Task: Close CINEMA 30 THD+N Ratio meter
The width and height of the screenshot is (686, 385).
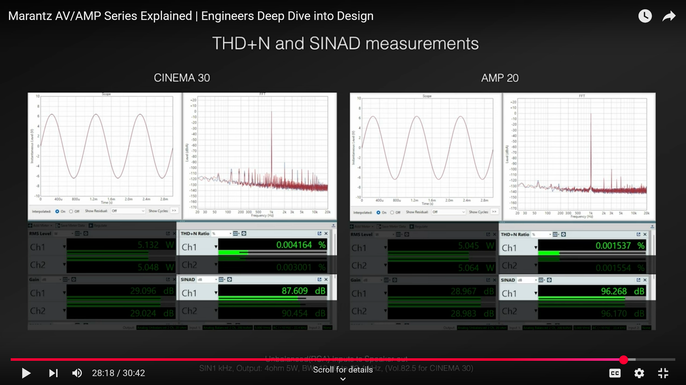Action: point(326,233)
